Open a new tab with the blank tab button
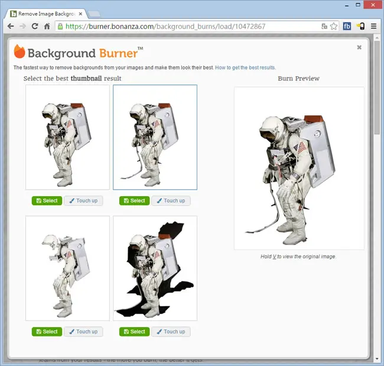The image size is (384, 366). click(94, 14)
